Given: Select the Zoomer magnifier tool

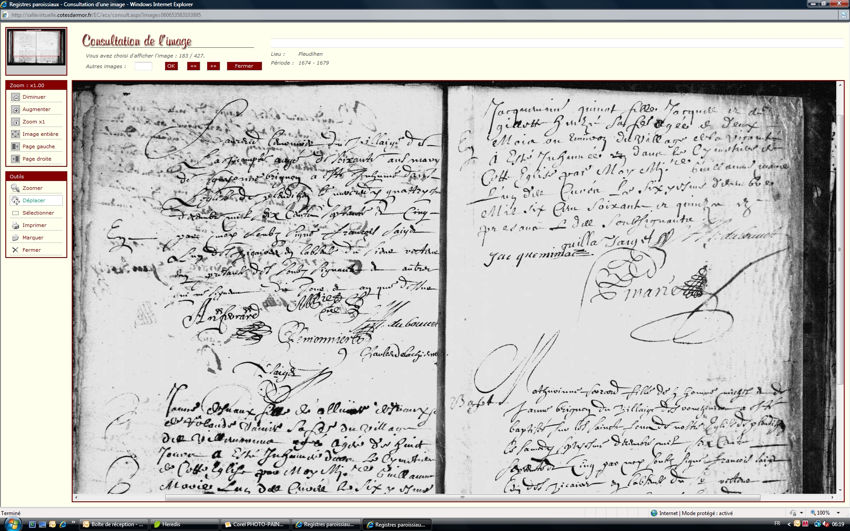Looking at the screenshot, I should [15, 188].
